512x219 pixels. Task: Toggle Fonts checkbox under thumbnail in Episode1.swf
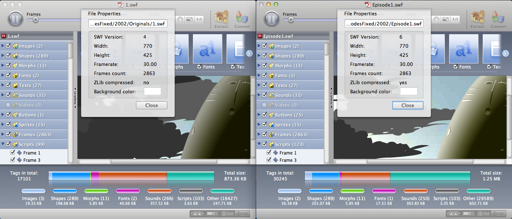(x=455, y=67)
